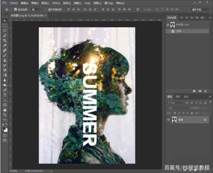The image size is (213, 173).
Task: Select the Crop tool
Action: [5, 40]
